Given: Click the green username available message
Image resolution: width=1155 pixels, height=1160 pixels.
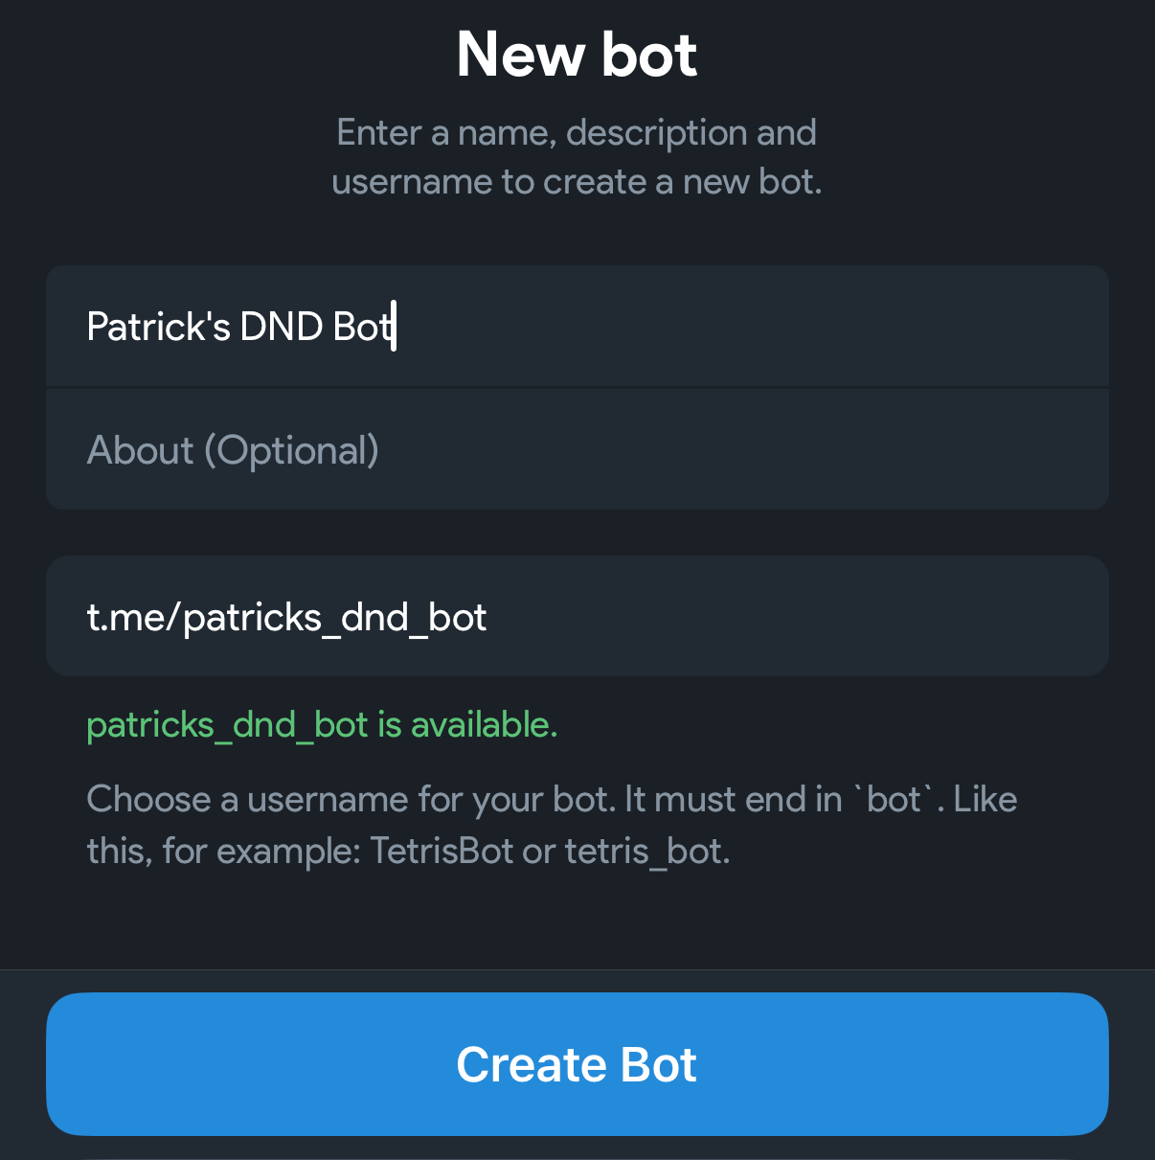Looking at the screenshot, I should pos(322,725).
